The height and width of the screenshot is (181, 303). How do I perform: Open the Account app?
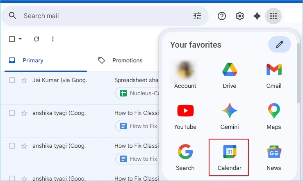tap(185, 74)
